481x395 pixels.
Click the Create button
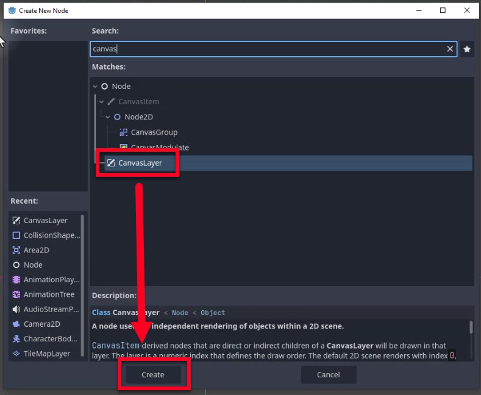(153, 374)
